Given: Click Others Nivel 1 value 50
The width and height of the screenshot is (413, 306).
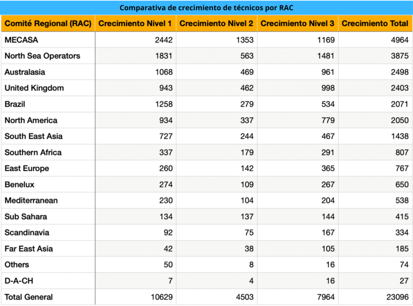Looking at the screenshot, I should [169, 265].
